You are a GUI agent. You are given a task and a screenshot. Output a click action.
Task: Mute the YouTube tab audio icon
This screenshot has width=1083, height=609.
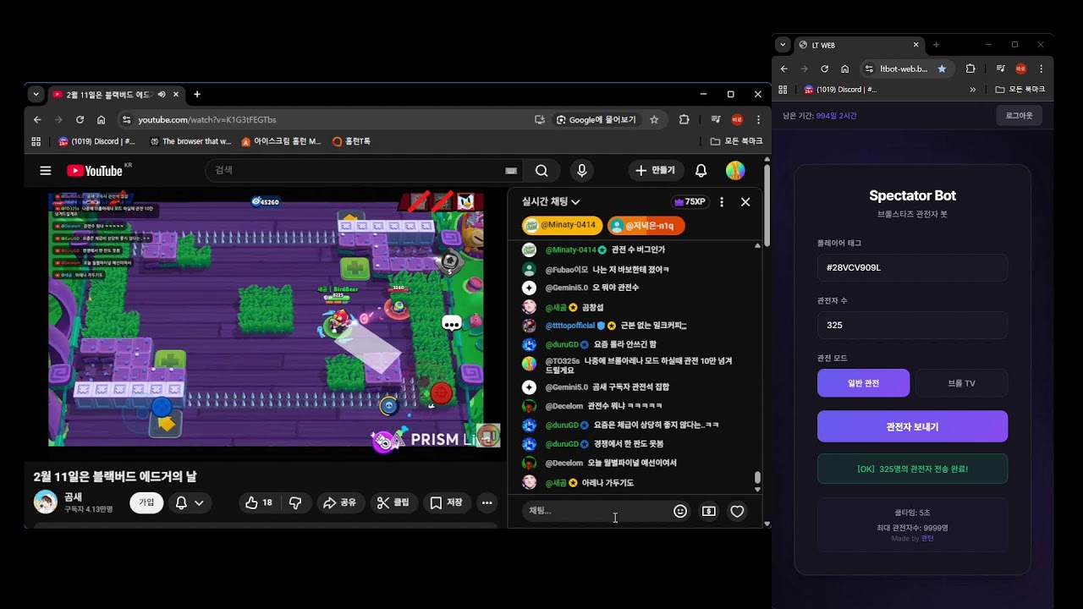161,94
